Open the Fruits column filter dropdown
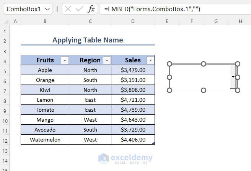The width and height of the screenshot is (251, 171). 65,60
